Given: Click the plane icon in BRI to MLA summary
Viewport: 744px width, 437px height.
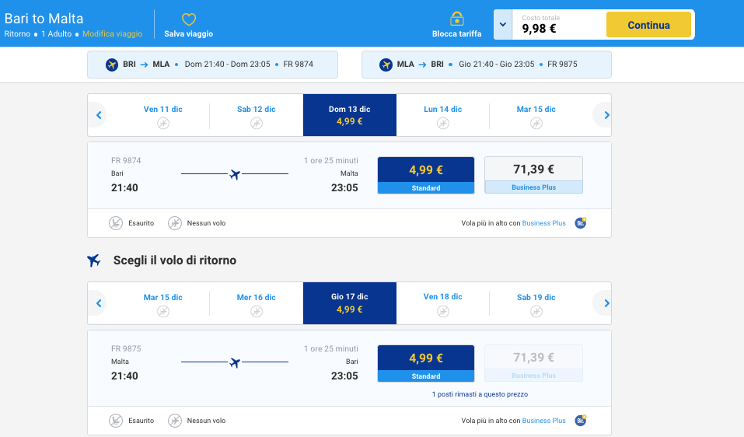Looking at the screenshot, I should (111, 65).
